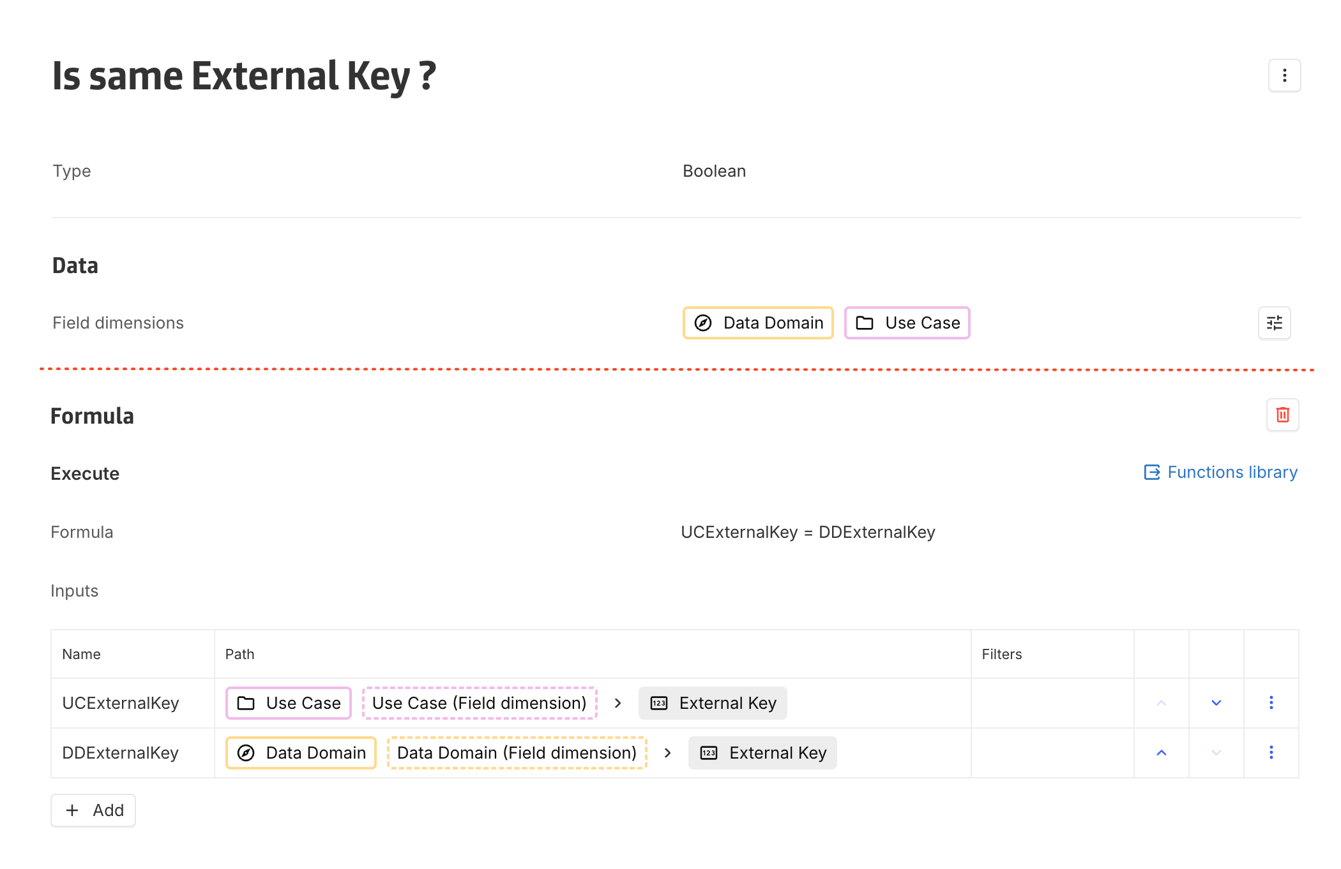Click External Key in UCExternalKey path
Screen dimensions: 1341x869
coord(713,703)
